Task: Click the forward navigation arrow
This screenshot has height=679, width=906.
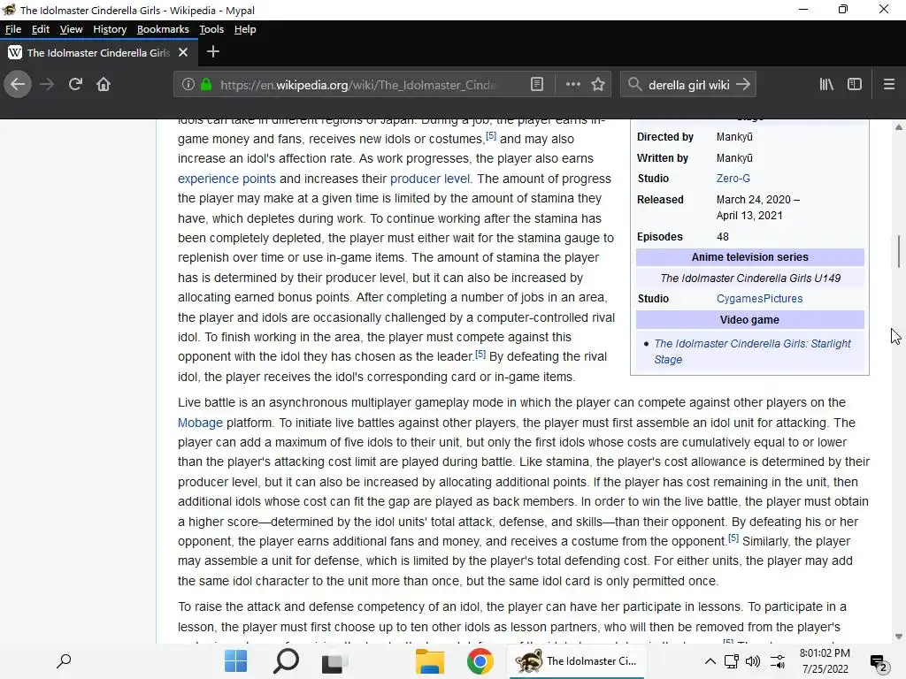Action: (x=47, y=85)
